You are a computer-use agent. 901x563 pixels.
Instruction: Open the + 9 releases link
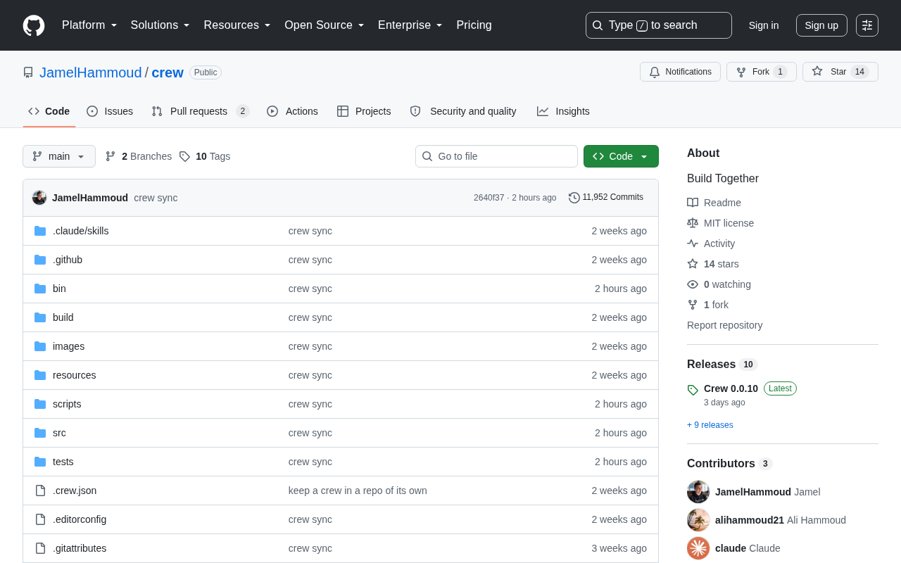pos(710,425)
